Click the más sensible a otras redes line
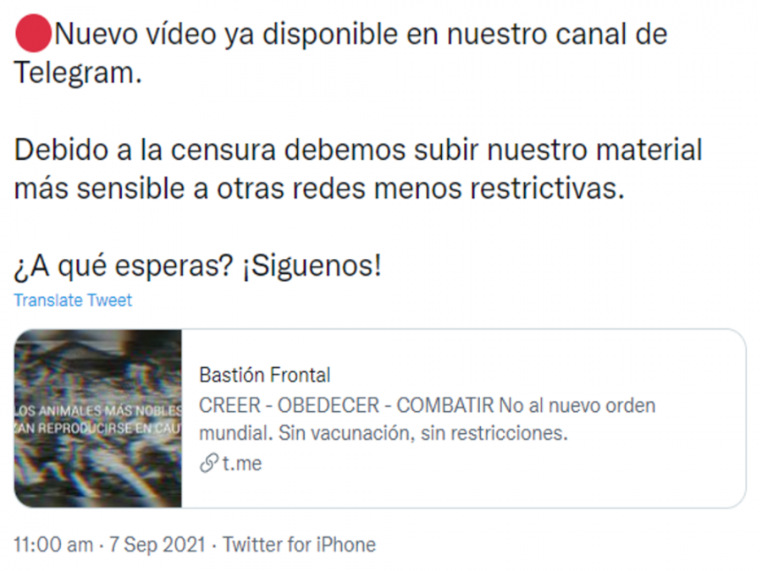762x571 pixels. [319, 189]
